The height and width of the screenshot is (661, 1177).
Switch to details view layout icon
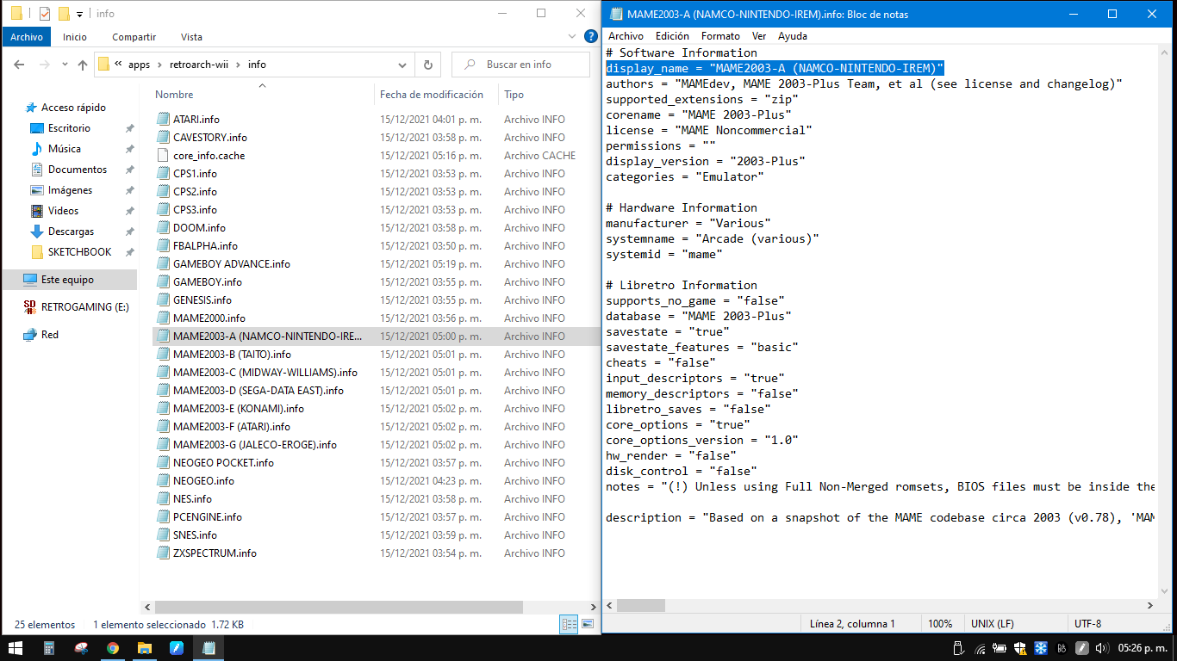(569, 624)
